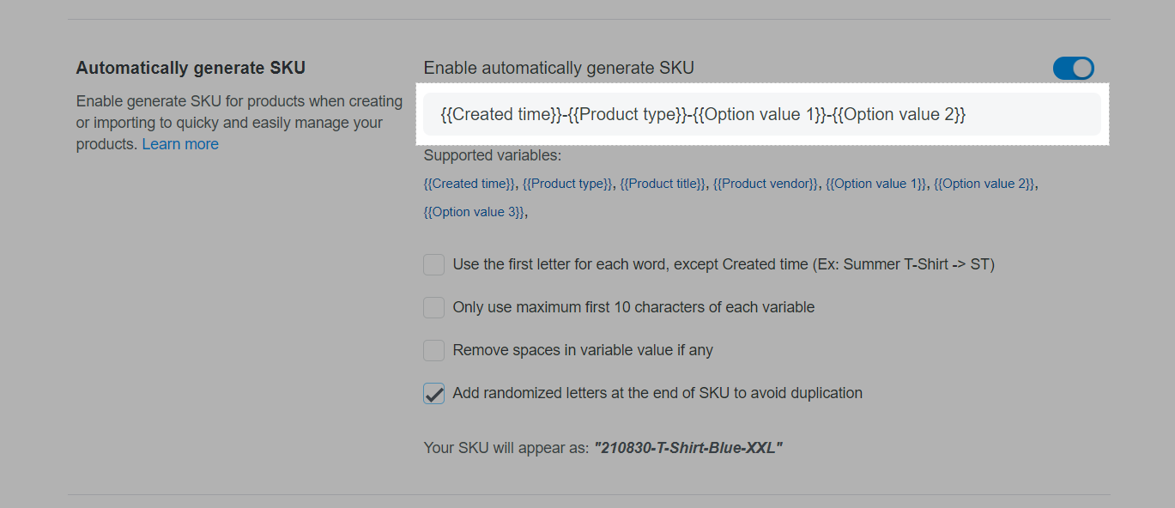
Task: Check the maximum first 10 characters option
Action: (434, 307)
